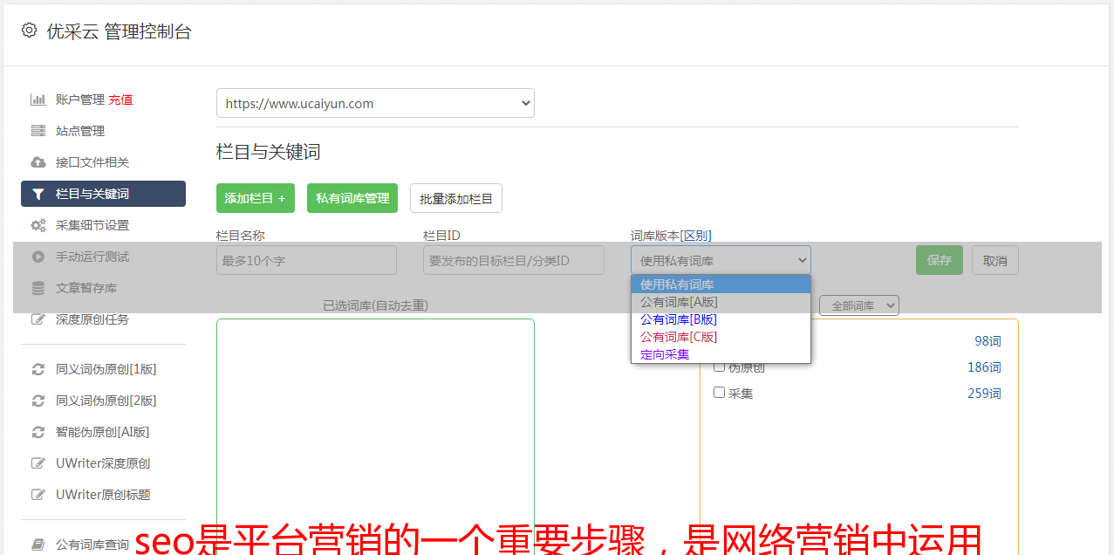Expand the https://www.ucaiyun.com site selector

[x=375, y=103]
